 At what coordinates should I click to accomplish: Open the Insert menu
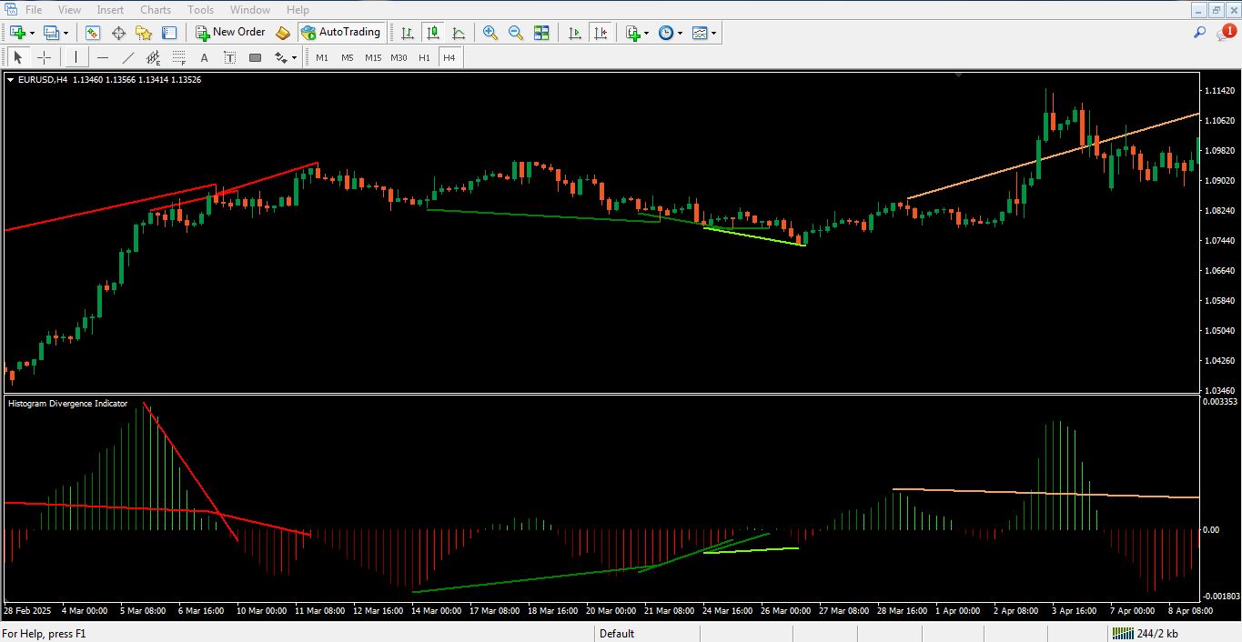click(110, 10)
